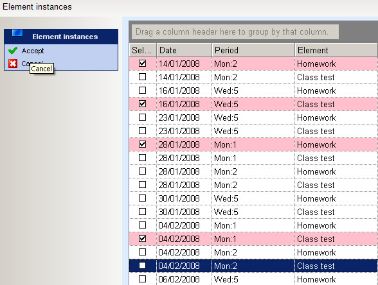The image size is (378, 285).
Task: Click the Element instances panel header
Action: click(61, 37)
